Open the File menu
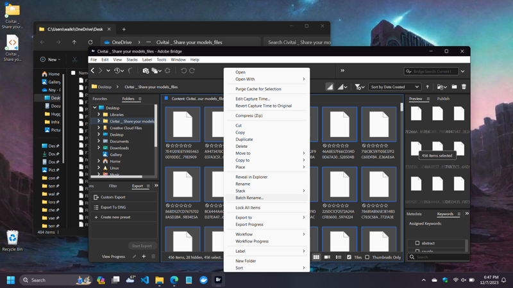 coord(94,60)
